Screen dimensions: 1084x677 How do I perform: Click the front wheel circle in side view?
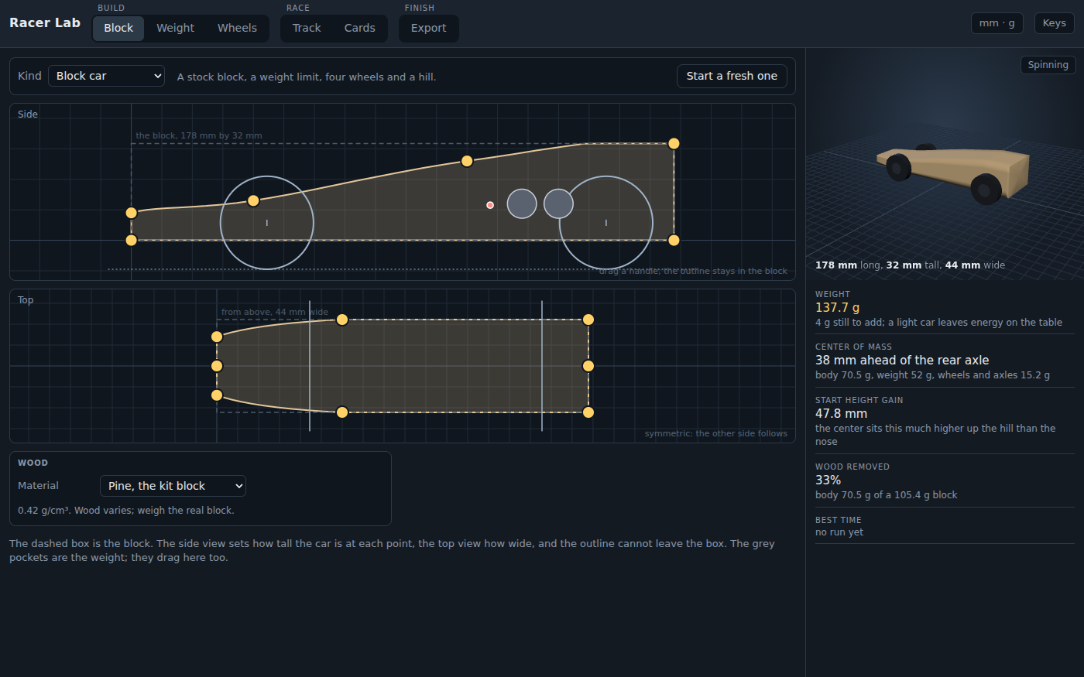pos(267,223)
